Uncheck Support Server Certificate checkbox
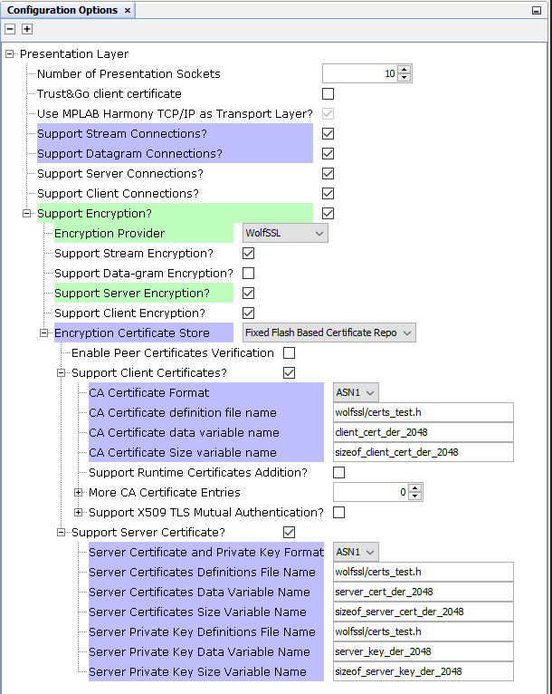552x694 pixels. [289, 532]
